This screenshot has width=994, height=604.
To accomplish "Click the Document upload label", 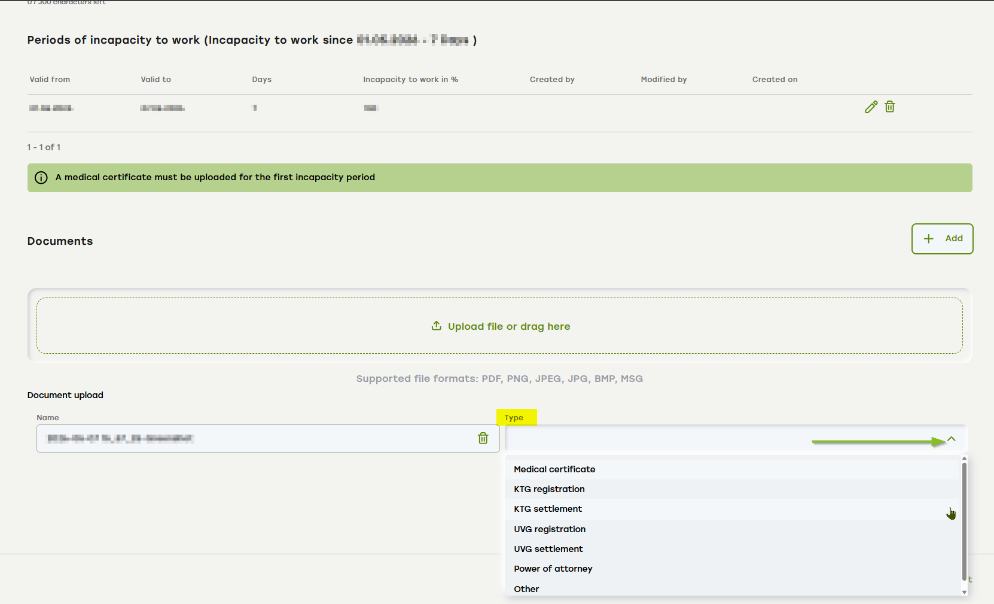I will pyautogui.click(x=65, y=395).
